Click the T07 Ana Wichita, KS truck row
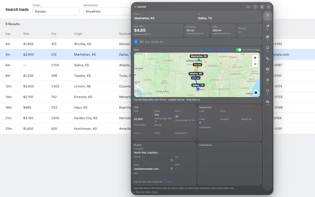The width and height of the screenshot is (315, 197). (x=197, y=42)
